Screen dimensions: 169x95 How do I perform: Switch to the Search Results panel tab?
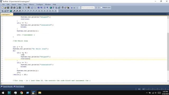coord(7,87)
